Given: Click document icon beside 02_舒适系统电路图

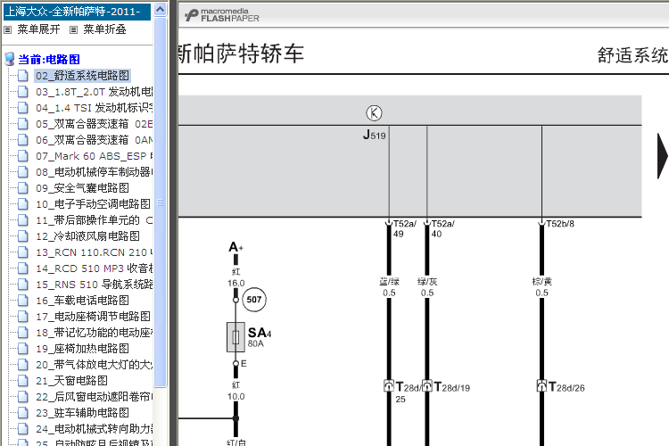Looking at the screenshot, I should (23, 76).
